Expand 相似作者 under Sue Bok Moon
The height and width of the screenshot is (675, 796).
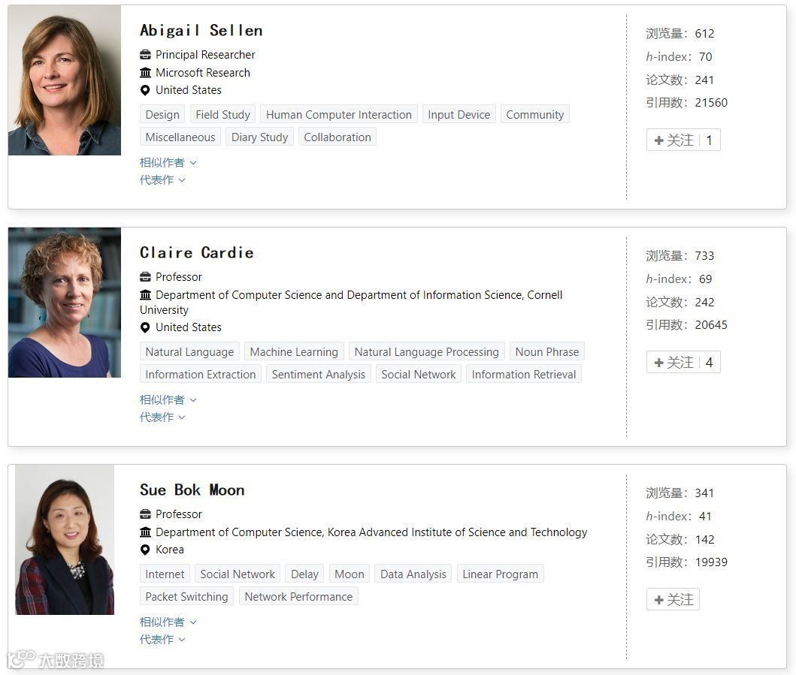(x=168, y=622)
